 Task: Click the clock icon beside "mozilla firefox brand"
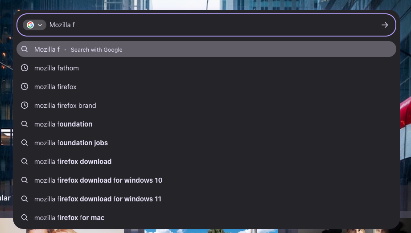[x=25, y=105]
